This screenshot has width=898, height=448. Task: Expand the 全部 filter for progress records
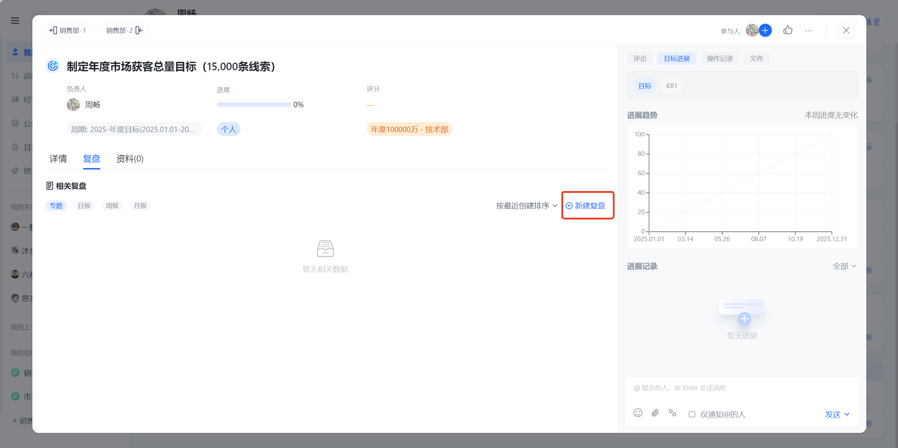[844, 266]
